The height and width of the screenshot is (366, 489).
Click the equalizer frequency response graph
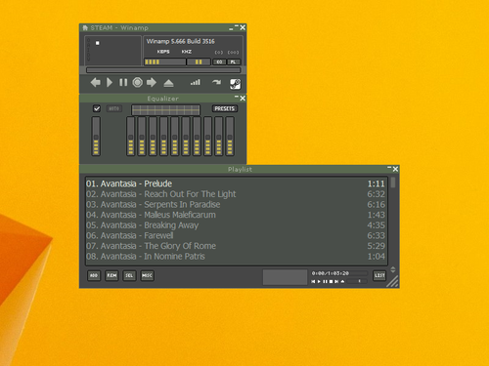(165, 109)
